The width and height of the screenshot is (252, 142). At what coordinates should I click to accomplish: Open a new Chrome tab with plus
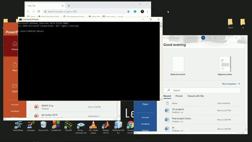point(69,6)
